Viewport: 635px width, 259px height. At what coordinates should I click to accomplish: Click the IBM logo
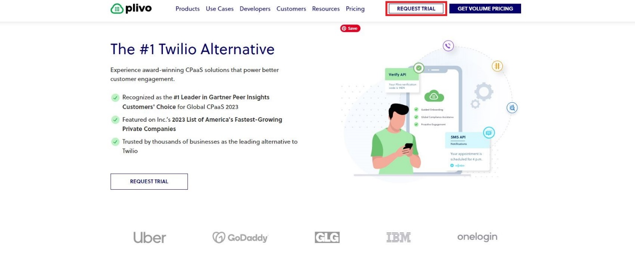tap(398, 238)
